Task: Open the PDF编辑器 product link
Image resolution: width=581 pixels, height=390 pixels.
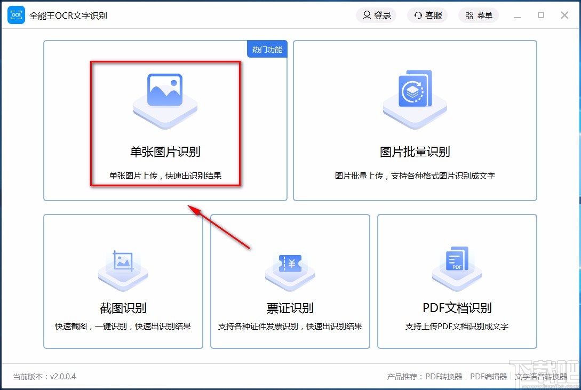Action: (488, 377)
